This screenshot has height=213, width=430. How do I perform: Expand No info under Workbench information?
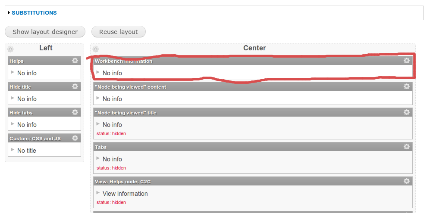pos(98,72)
